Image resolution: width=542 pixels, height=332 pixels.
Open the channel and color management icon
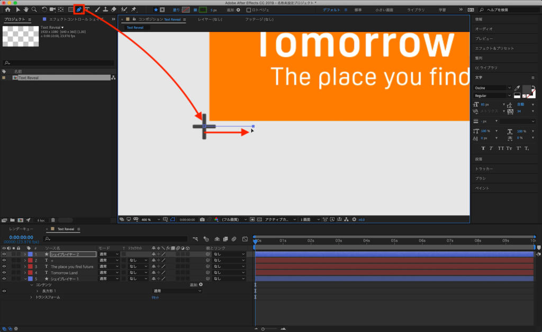pos(216,220)
